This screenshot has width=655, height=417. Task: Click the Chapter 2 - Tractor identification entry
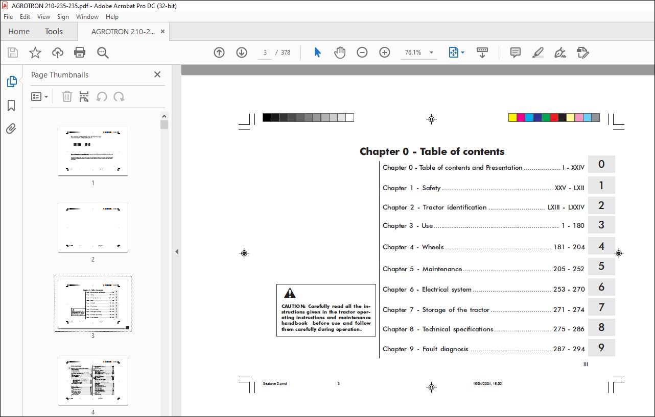coord(483,207)
